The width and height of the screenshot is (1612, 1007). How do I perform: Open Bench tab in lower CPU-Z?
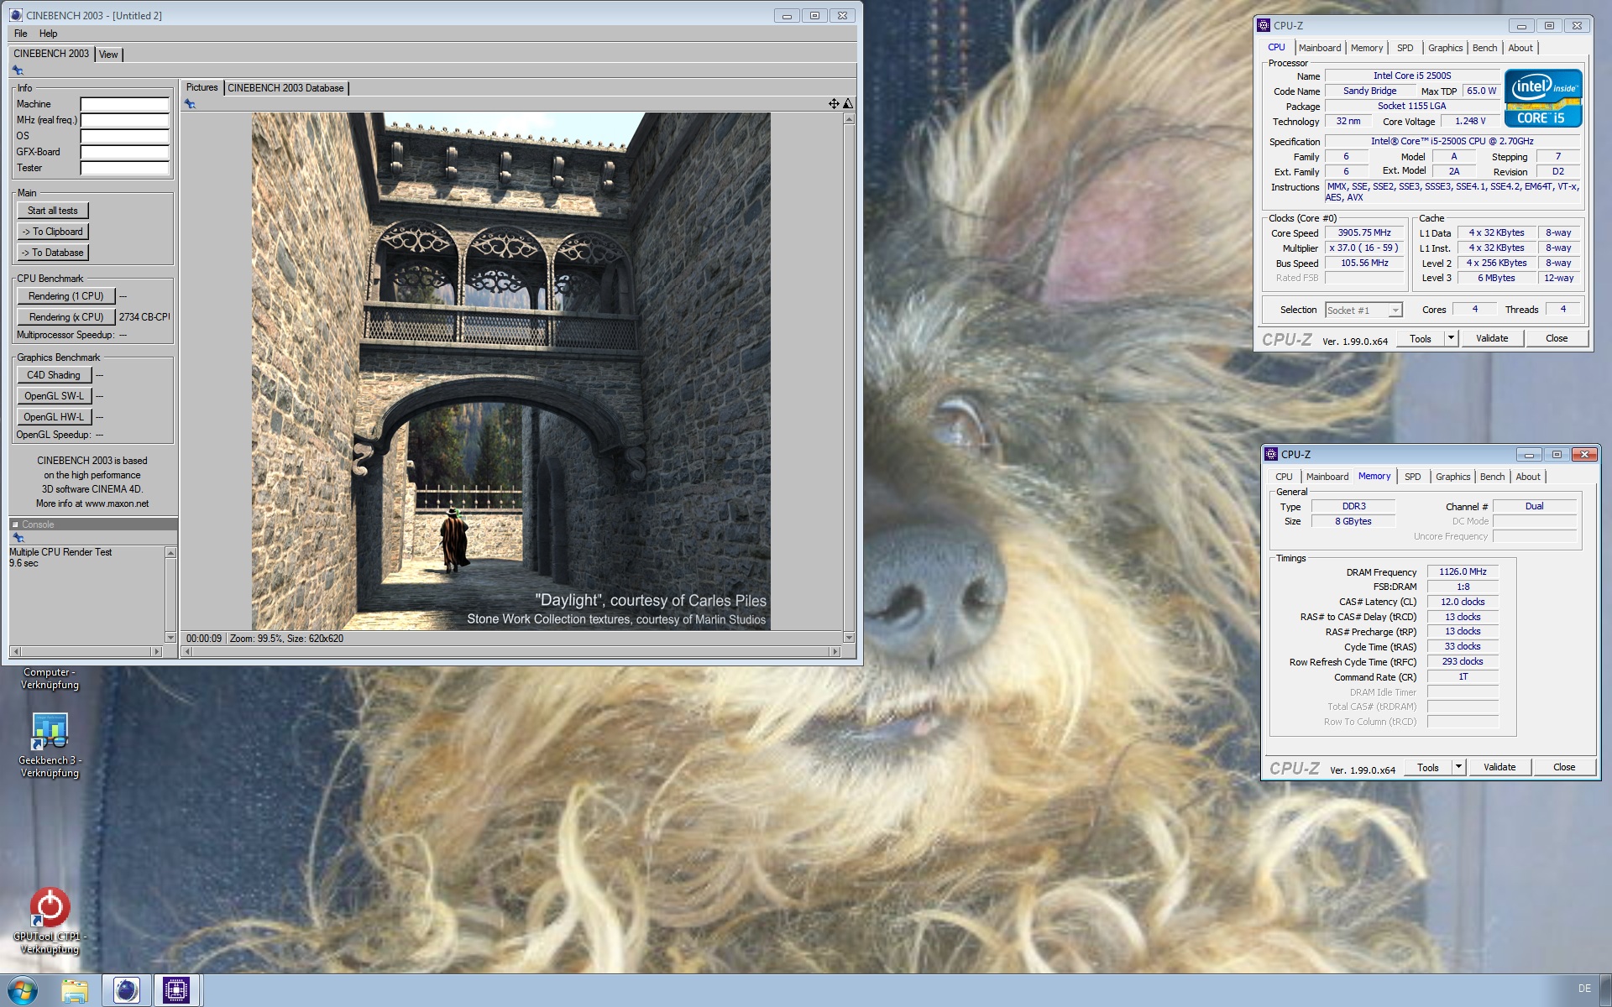pyautogui.click(x=1492, y=477)
